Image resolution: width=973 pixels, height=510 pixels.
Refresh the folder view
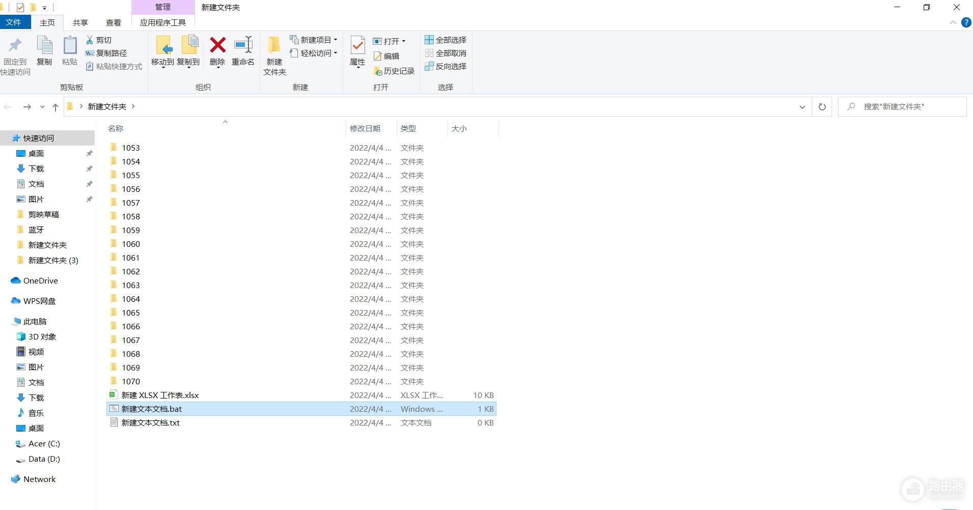(822, 107)
